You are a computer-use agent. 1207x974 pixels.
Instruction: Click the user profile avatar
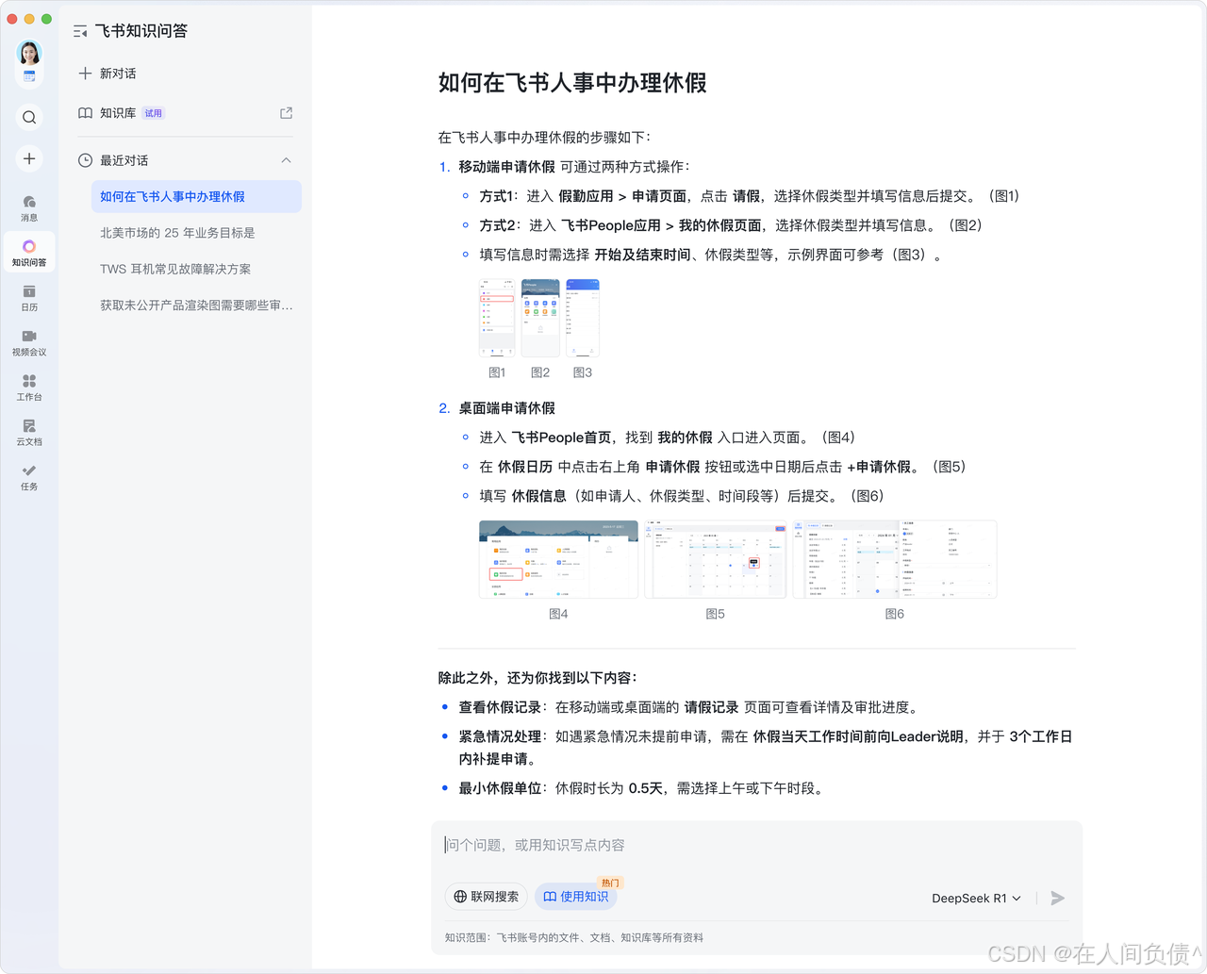(29, 53)
